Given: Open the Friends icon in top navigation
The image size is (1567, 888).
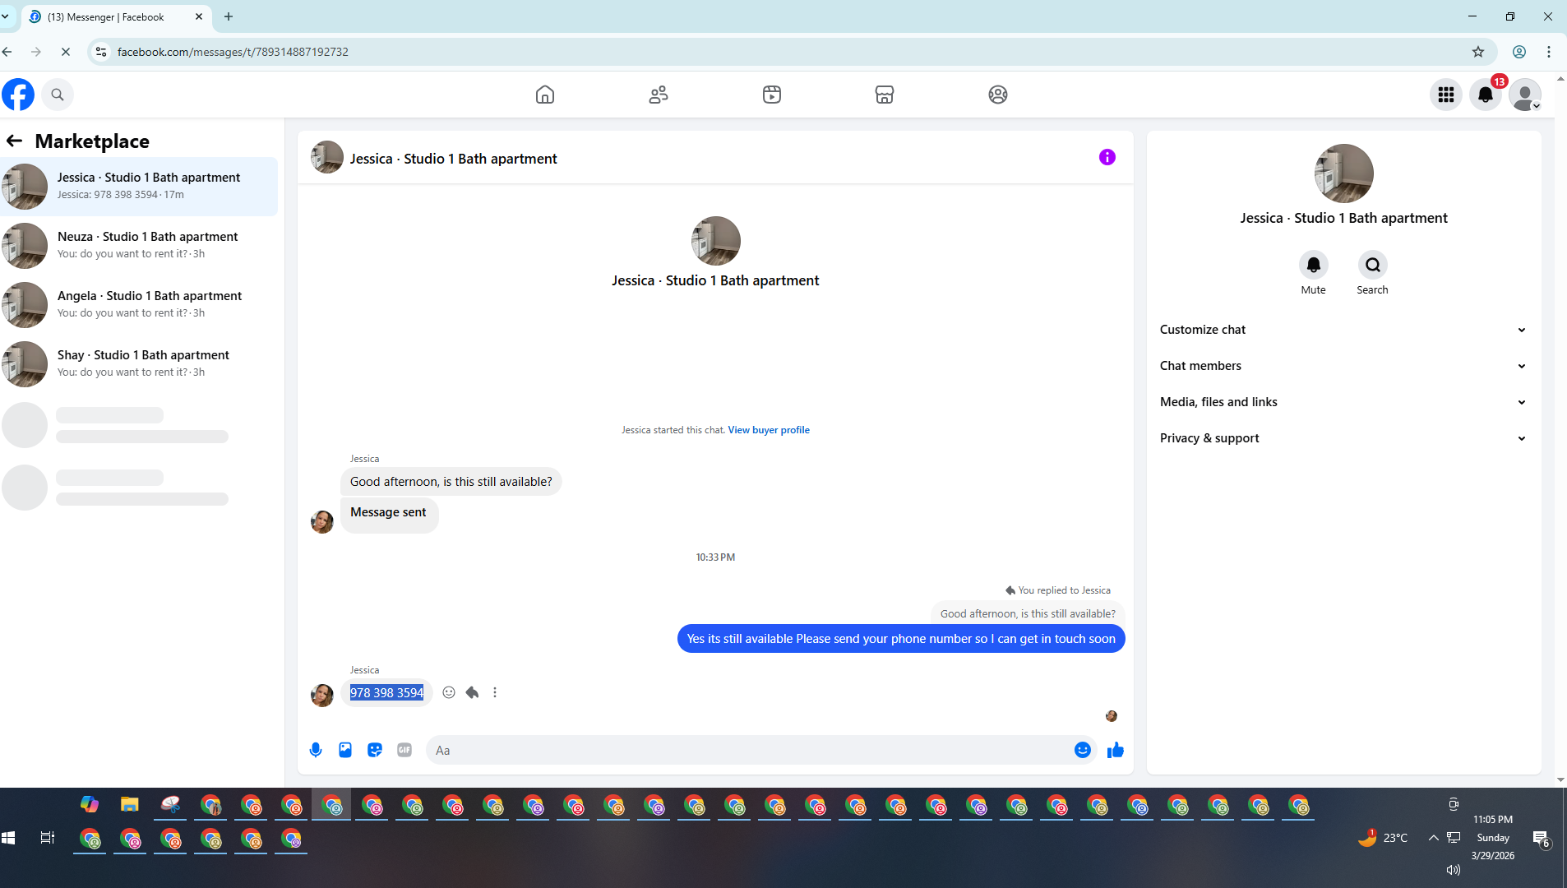Looking at the screenshot, I should (659, 95).
